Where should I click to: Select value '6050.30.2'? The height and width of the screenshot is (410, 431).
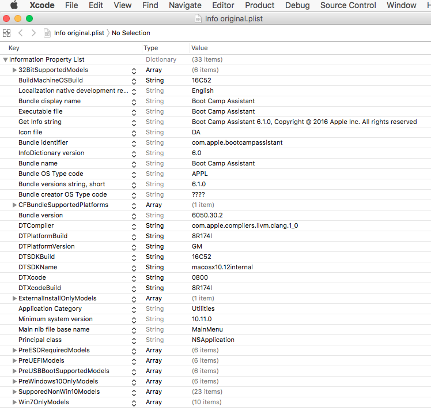[x=207, y=215]
